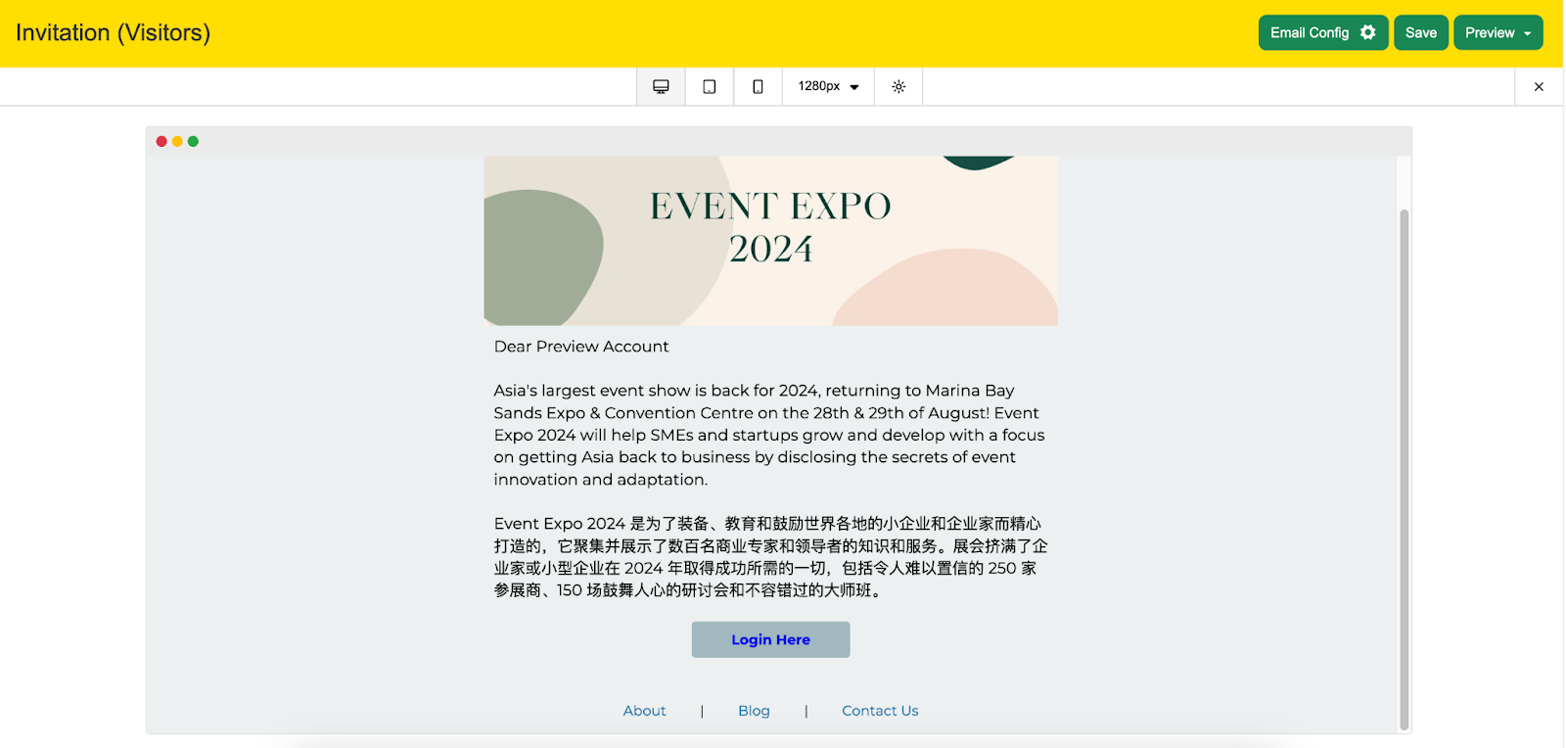Click the 'Invitation (Visitors)' page title
The image size is (1566, 748).
coord(113,32)
